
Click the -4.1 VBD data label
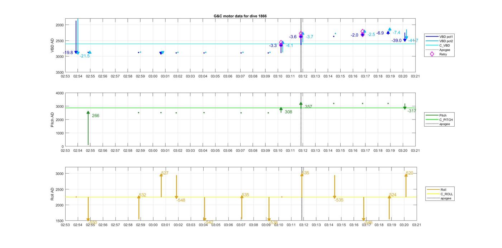click(289, 45)
